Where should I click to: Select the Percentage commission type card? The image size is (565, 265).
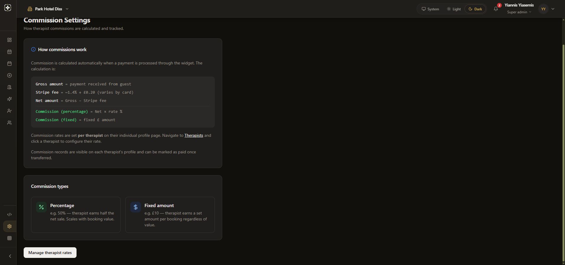click(x=76, y=215)
